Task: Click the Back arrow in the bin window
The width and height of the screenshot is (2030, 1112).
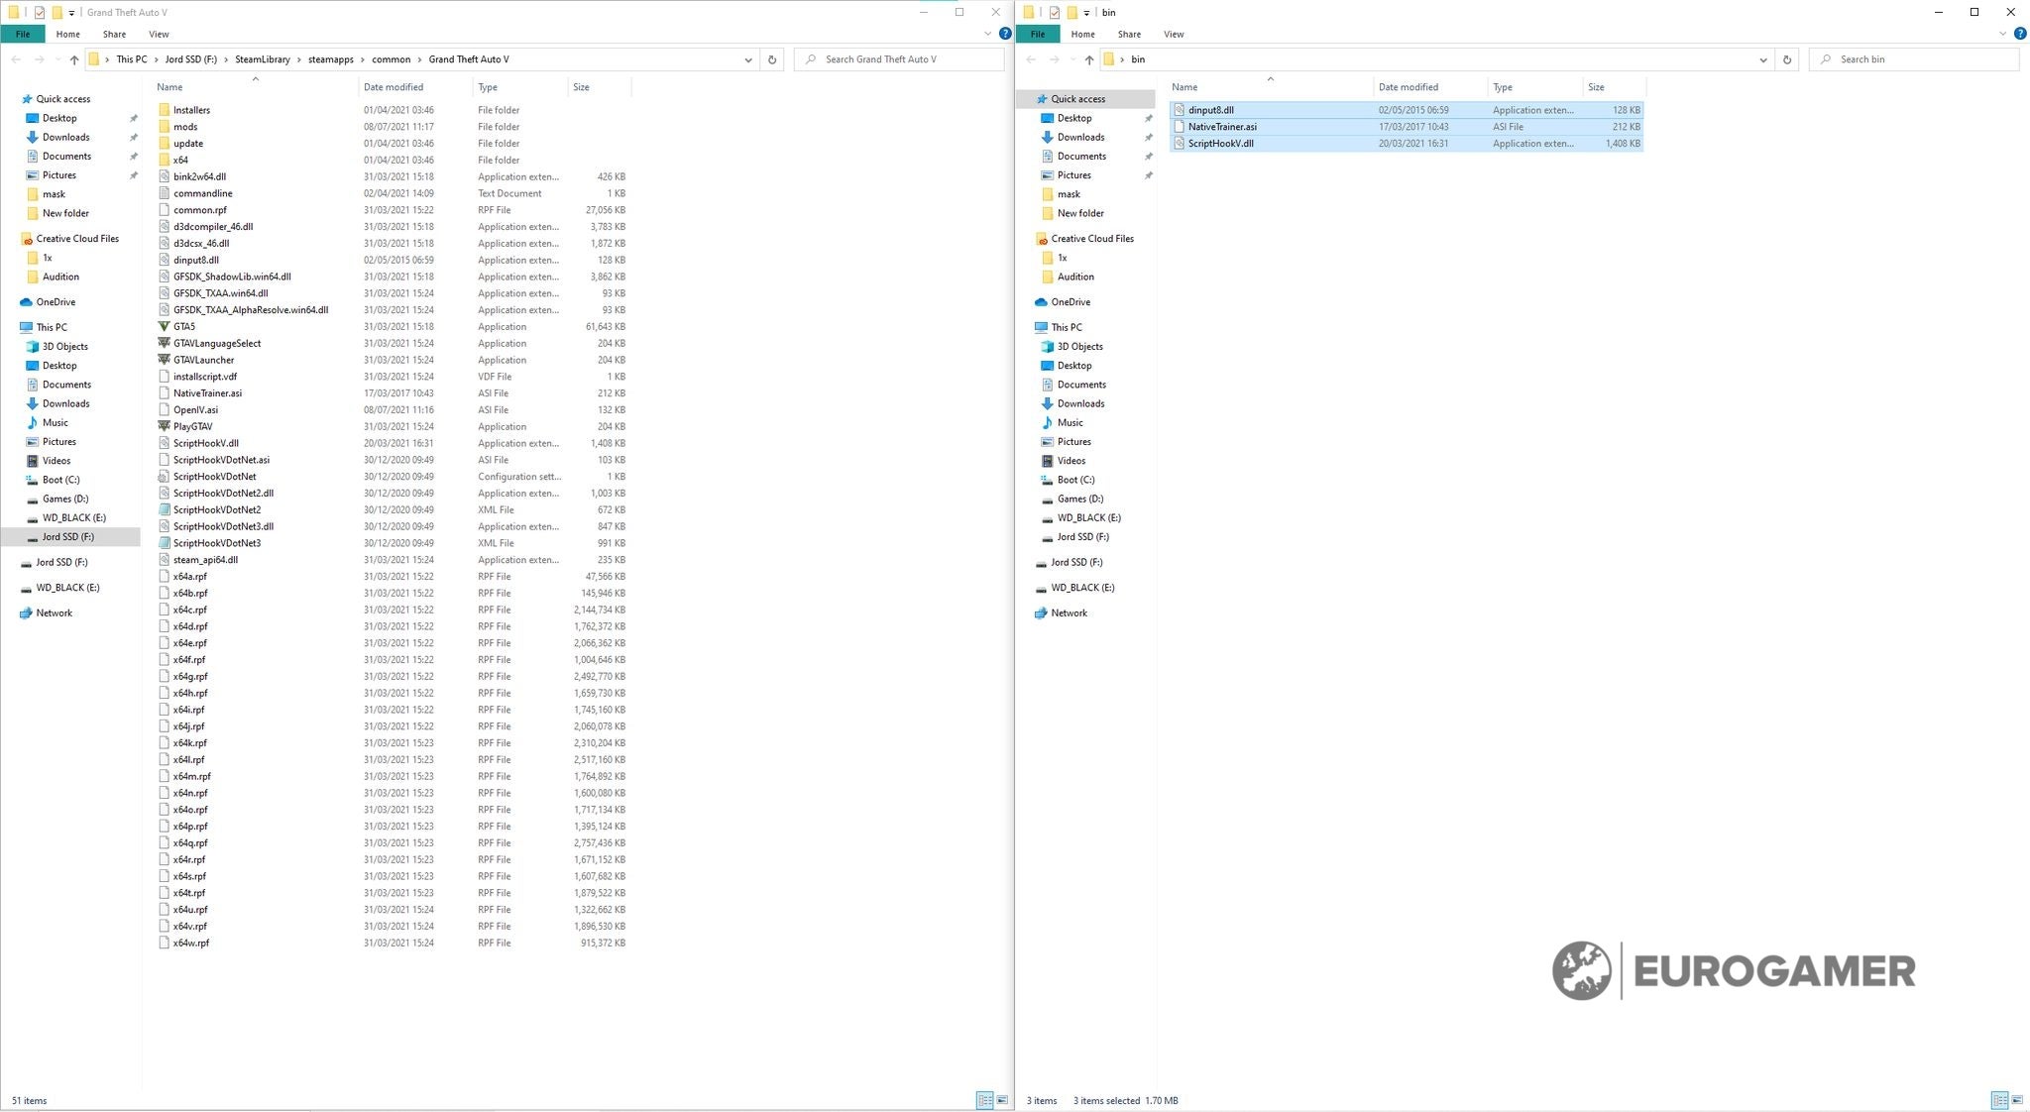Action: pos(1031,59)
